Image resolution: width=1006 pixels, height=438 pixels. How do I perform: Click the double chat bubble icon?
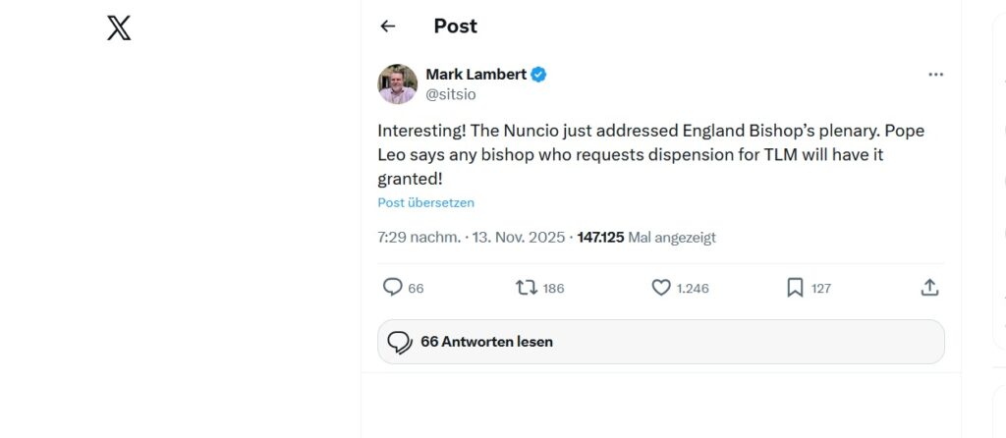[400, 342]
